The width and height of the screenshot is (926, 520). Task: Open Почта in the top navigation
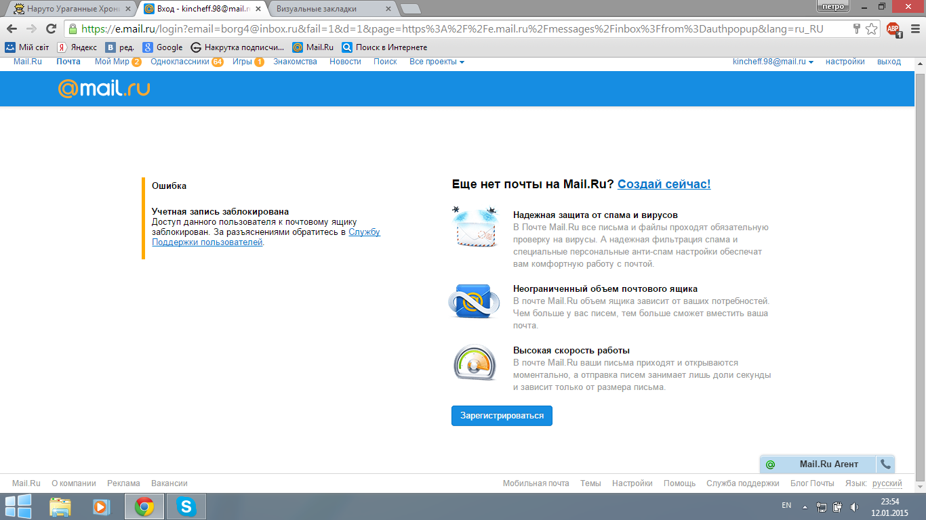[68, 62]
